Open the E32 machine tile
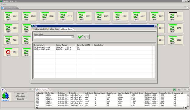This screenshot has width=190, height=110. 175,40
